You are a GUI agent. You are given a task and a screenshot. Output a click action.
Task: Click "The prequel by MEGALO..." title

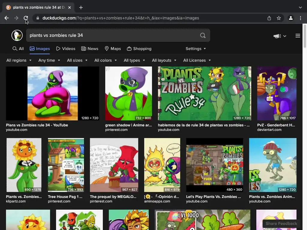113,197
